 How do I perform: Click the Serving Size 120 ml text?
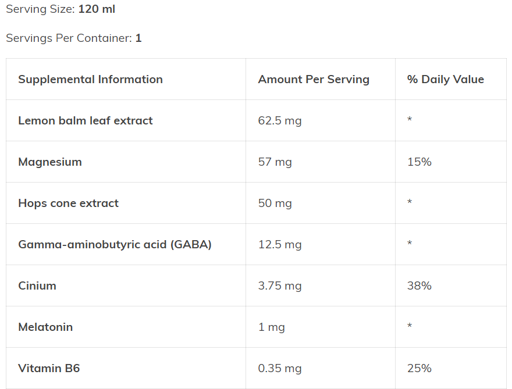click(61, 9)
